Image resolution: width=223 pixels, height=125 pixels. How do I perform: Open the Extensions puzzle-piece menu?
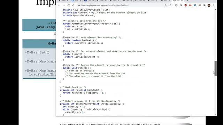[205, 5]
